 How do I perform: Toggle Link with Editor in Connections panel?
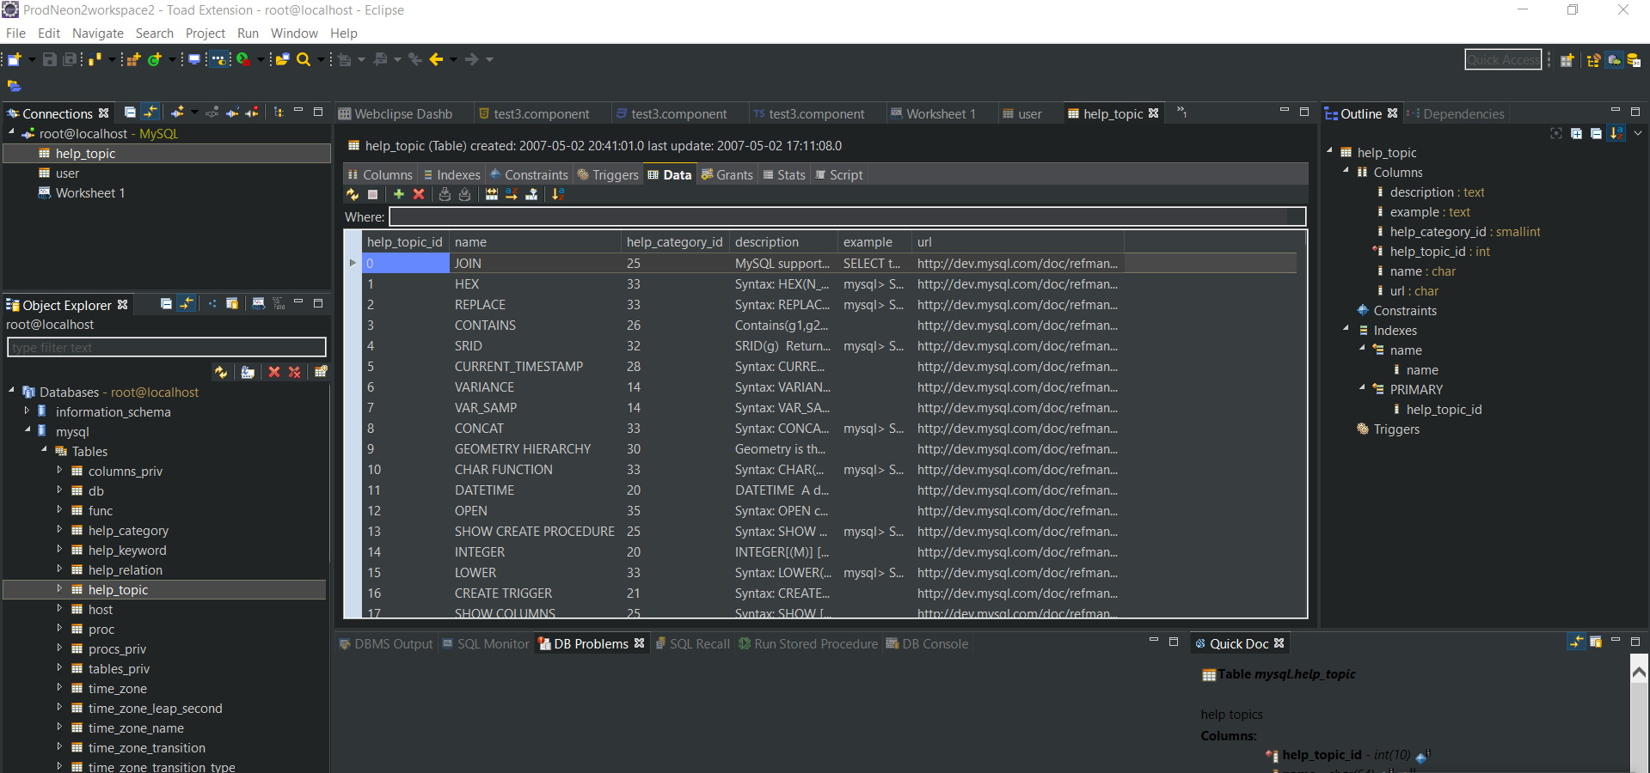click(x=150, y=113)
